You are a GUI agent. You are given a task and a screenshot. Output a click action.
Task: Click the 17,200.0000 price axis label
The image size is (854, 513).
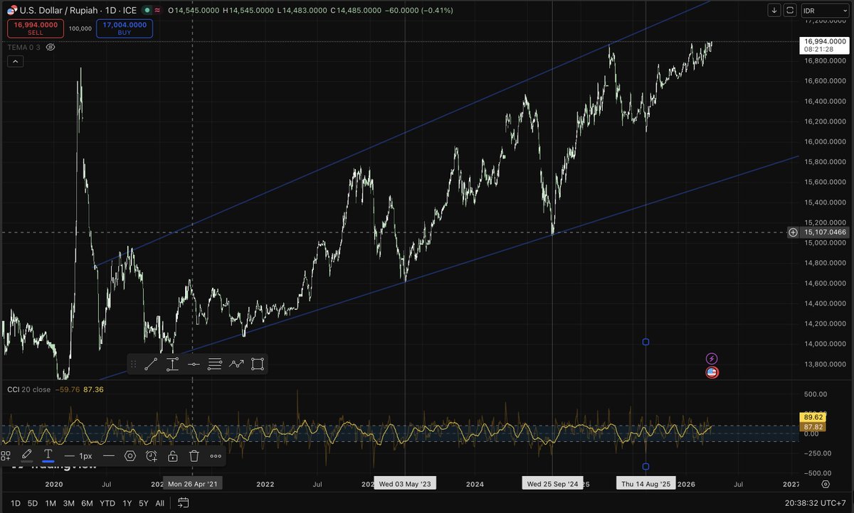click(825, 21)
